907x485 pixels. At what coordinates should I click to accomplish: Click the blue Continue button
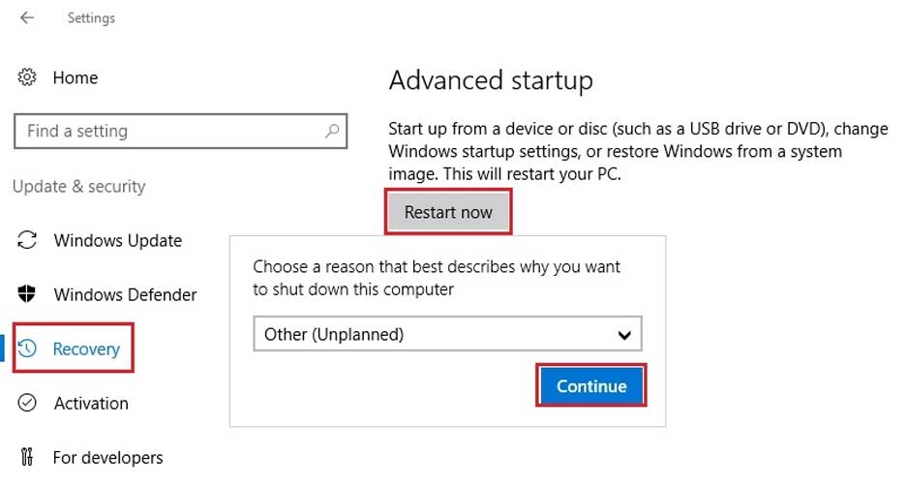(591, 385)
